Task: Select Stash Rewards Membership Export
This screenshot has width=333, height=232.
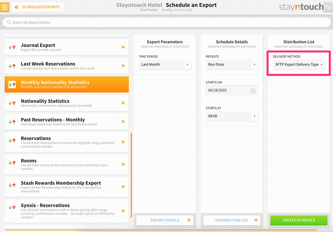Action: coord(67,187)
